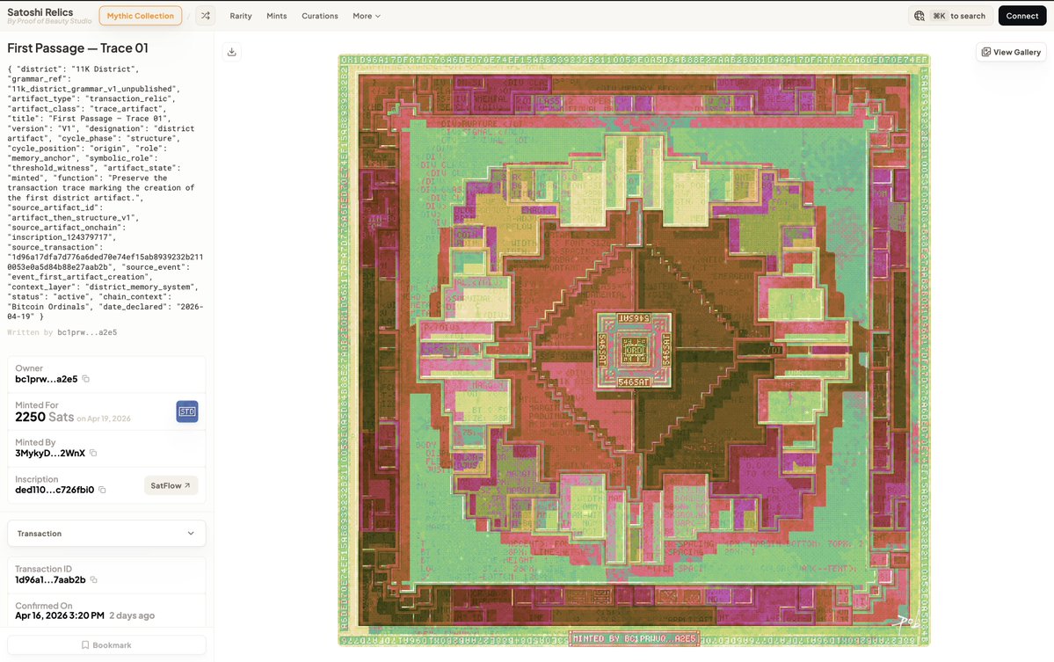Copy the inscription ID
Image resolution: width=1054 pixels, height=662 pixels.
[102, 490]
